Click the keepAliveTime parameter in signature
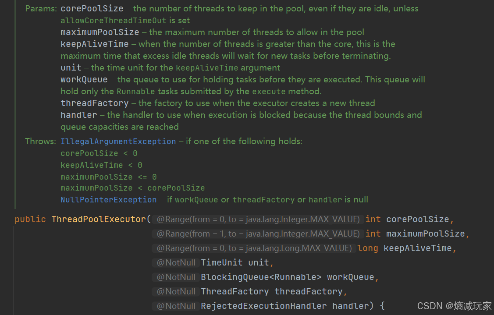The width and height of the screenshot is (494, 315). [417, 248]
